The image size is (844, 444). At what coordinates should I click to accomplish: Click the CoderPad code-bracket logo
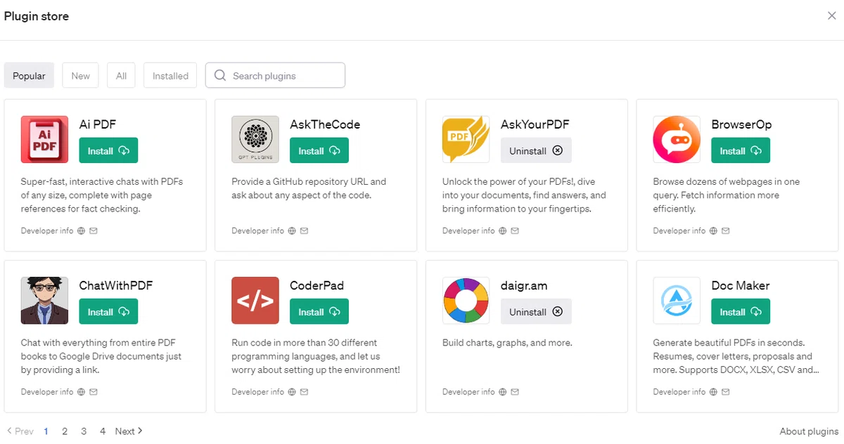[x=255, y=301]
